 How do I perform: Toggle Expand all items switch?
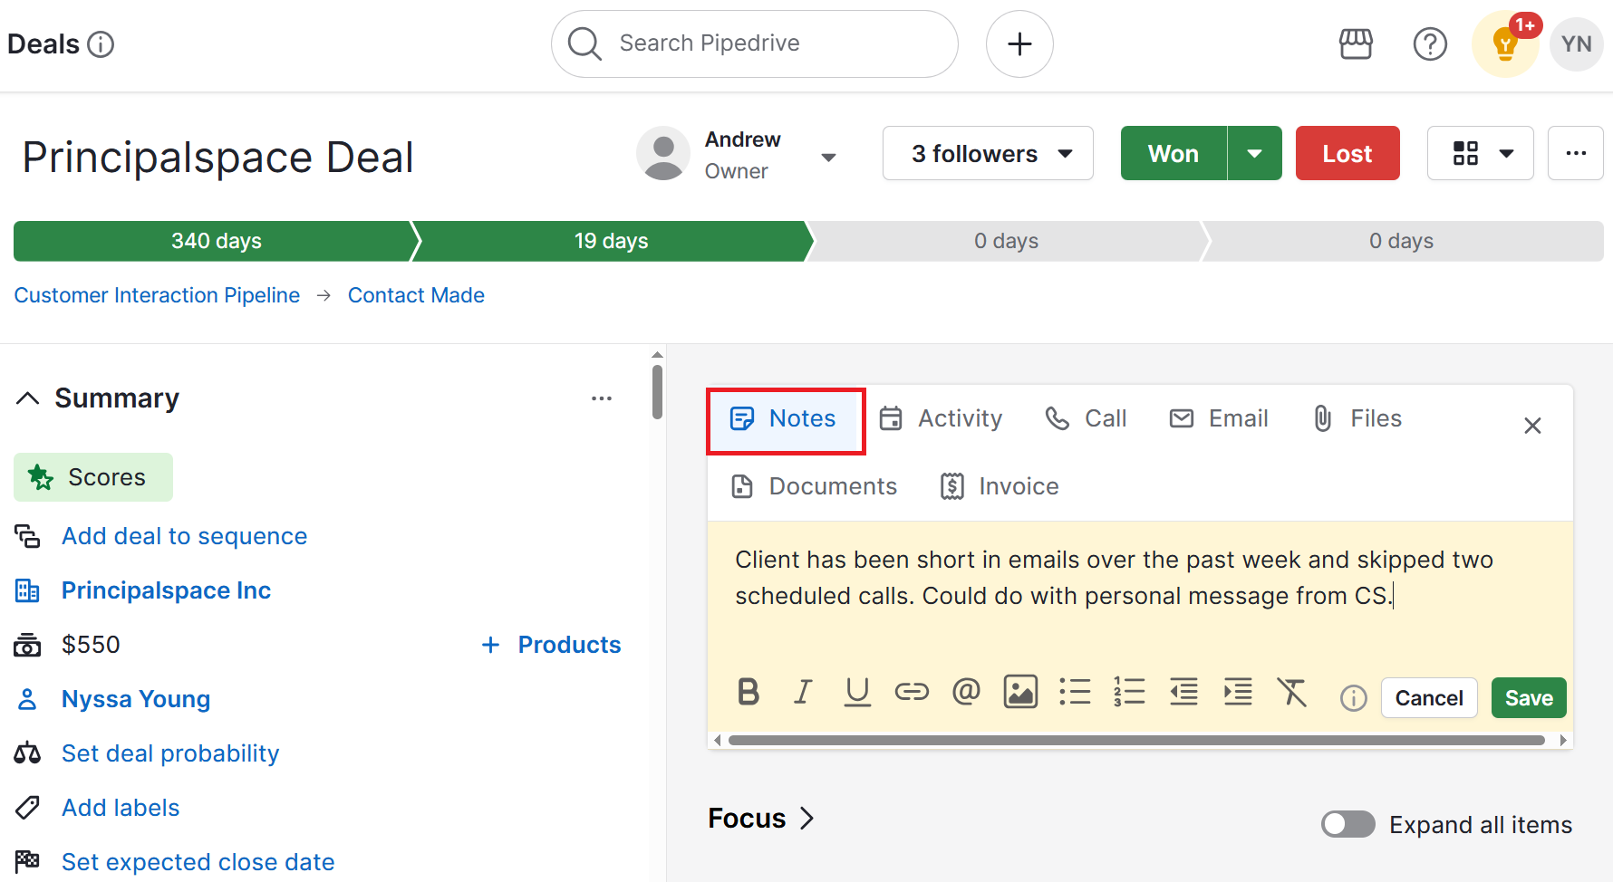pos(1347,824)
